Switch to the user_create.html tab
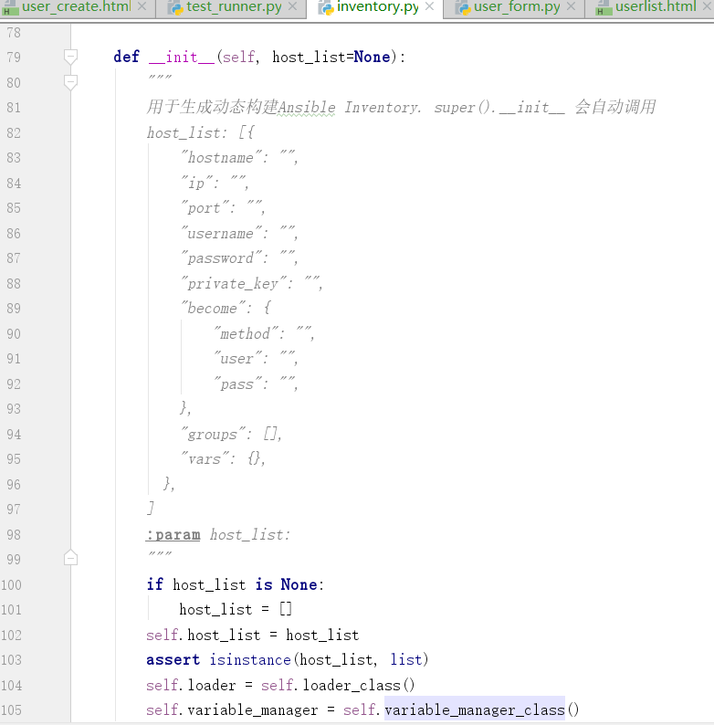 click(x=77, y=6)
